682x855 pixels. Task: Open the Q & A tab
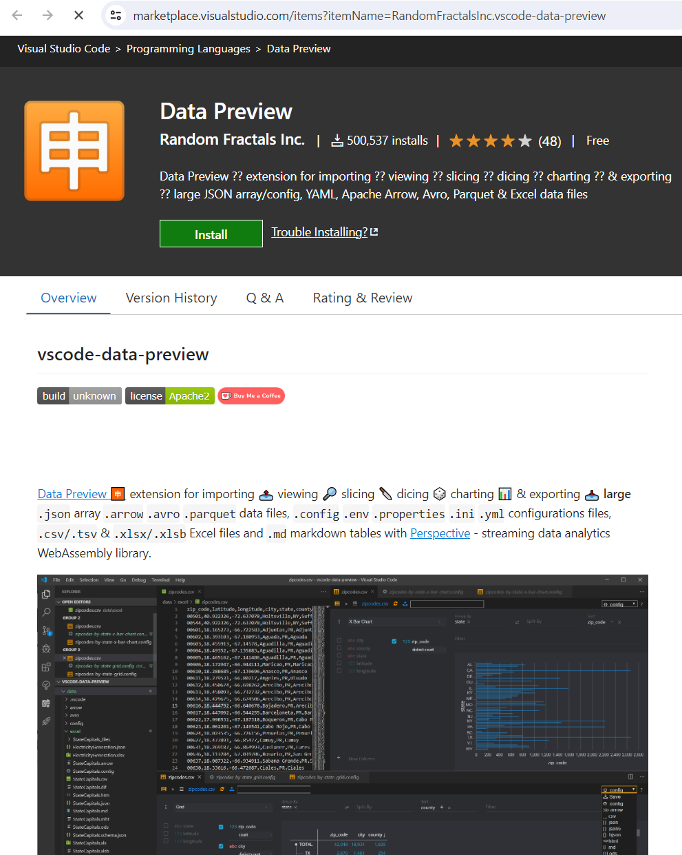coord(265,298)
